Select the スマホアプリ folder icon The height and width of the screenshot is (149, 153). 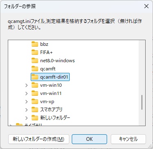click(x=35, y=110)
